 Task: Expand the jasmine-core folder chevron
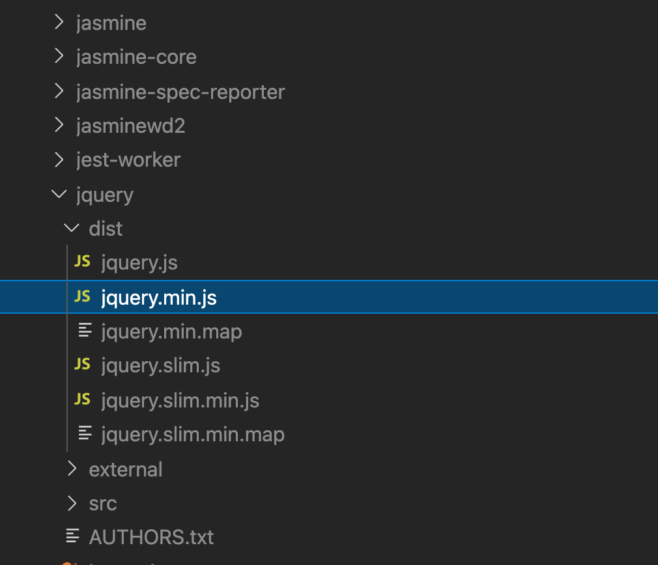click(59, 57)
